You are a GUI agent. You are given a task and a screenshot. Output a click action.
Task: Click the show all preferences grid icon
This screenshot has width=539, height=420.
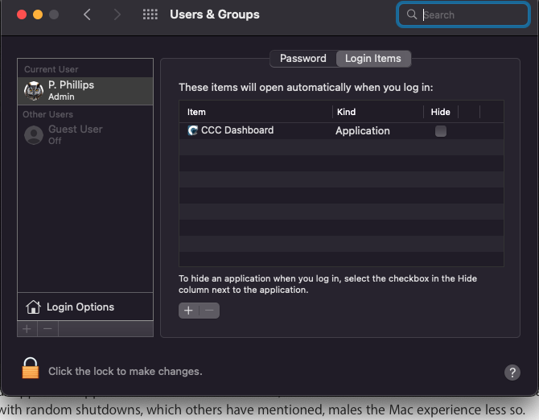coord(150,14)
